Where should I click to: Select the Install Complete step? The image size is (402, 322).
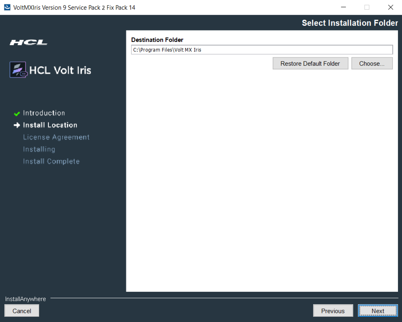pyautogui.click(x=51, y=161)
